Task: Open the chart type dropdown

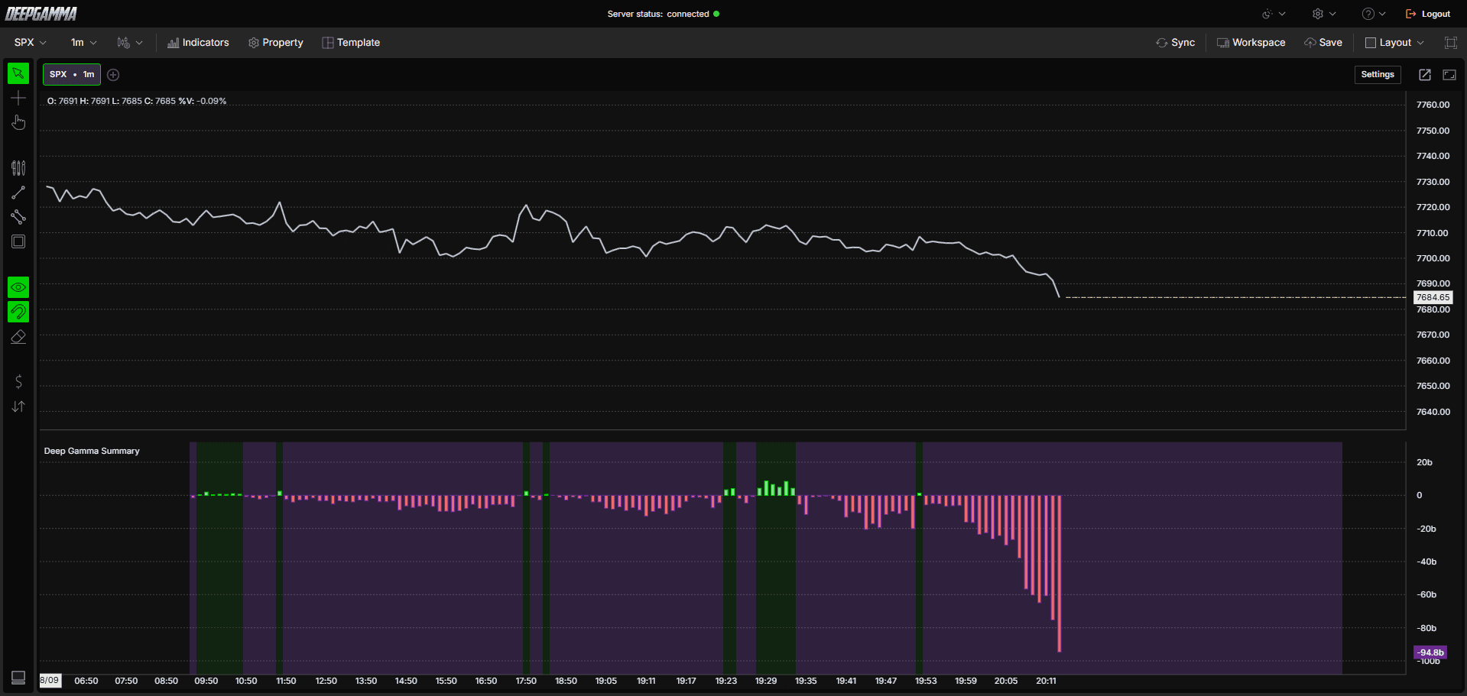Action: click(129, 43)
